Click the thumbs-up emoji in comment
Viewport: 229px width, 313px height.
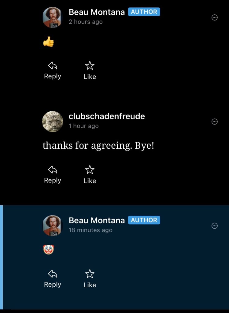(x=49, y=42)
